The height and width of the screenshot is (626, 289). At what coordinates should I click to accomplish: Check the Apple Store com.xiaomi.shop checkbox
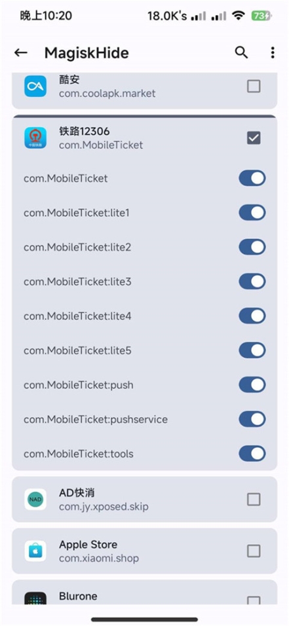click(254, 551)
